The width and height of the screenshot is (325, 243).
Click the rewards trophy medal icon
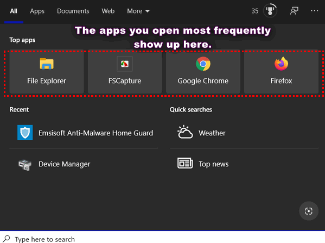pyautogui.click(x=270, y=10)
